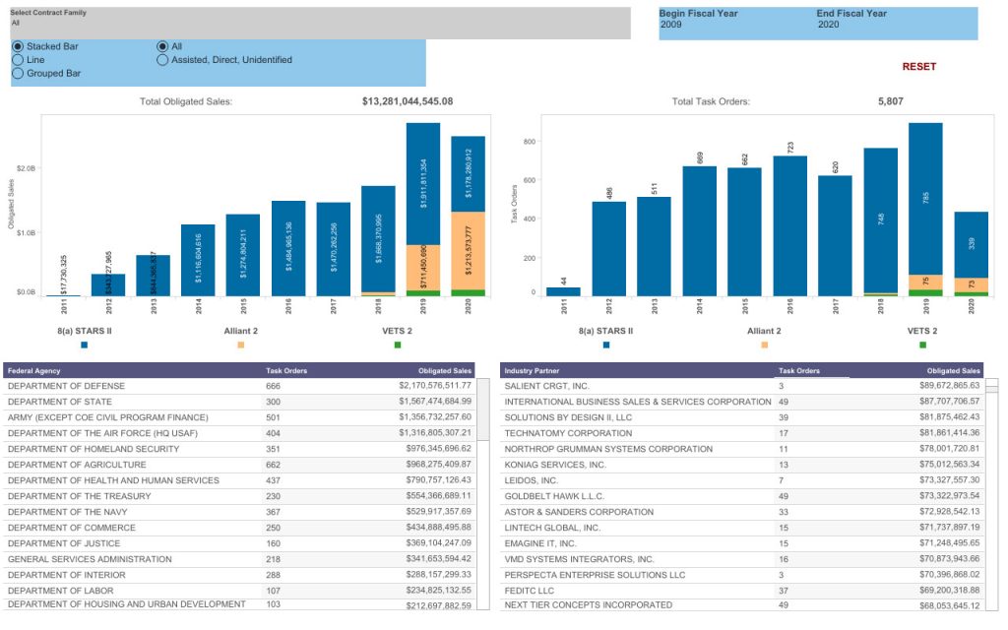1008x630 pixels.
Task: Select Assisted, Direct, Unidentified radio option
Action: point(162,60)
